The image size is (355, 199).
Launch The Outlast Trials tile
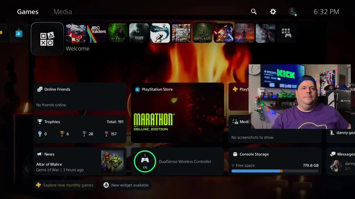point(202,33)
